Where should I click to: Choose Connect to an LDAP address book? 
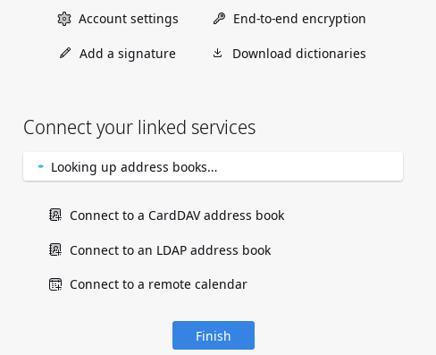point(171,250)
